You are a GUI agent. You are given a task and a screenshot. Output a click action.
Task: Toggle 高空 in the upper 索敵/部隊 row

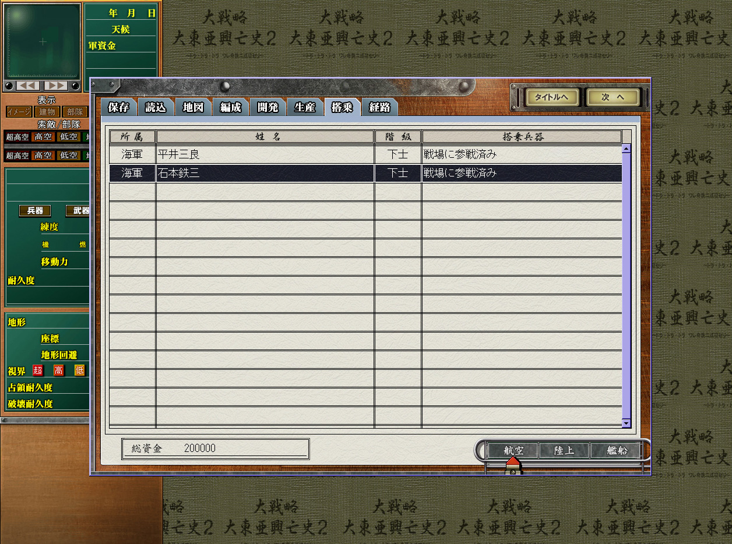coord(43,137)
